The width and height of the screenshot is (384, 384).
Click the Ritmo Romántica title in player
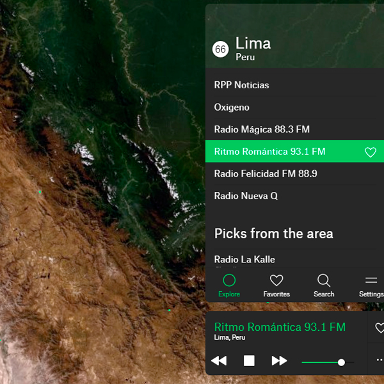pyautogui.click(x=280, y=327)
